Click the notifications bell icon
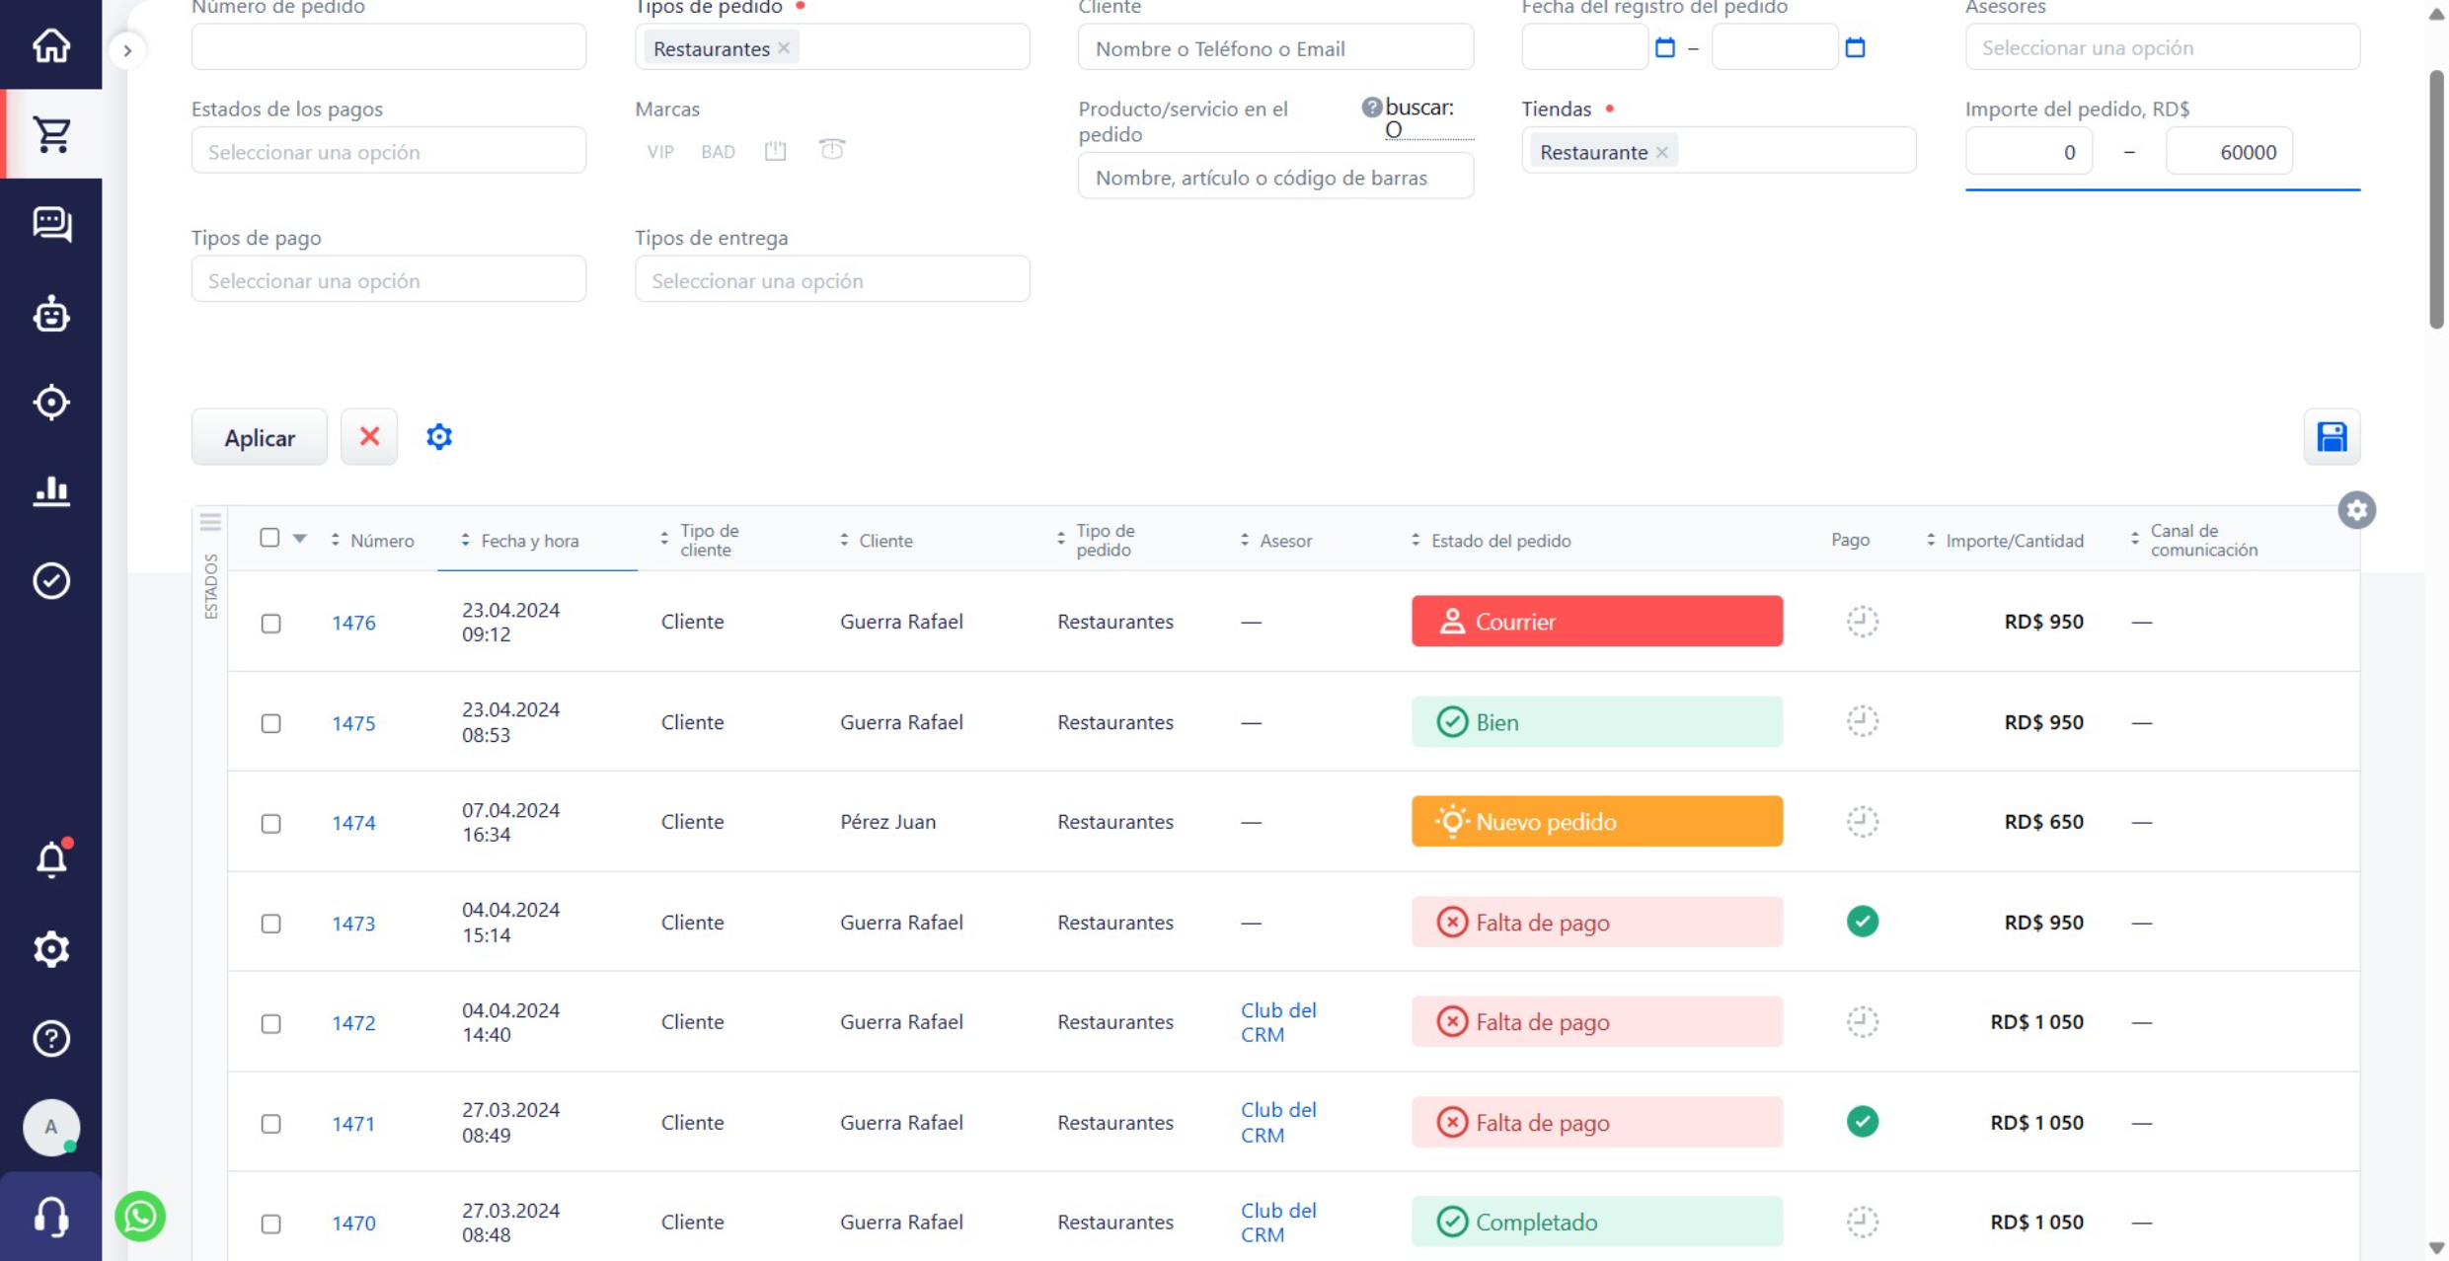This screenshot has height=1261, width=2449. [x=51, y=858]
